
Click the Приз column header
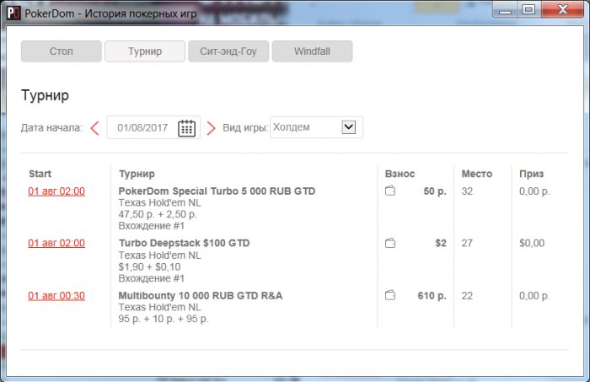pos(531,174)
